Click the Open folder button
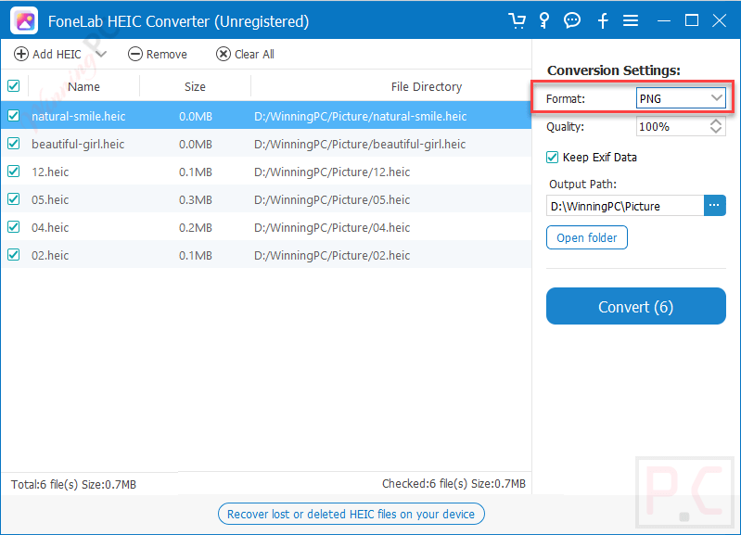The width and height of the screenshot is (741, 535). pos(586,237)
